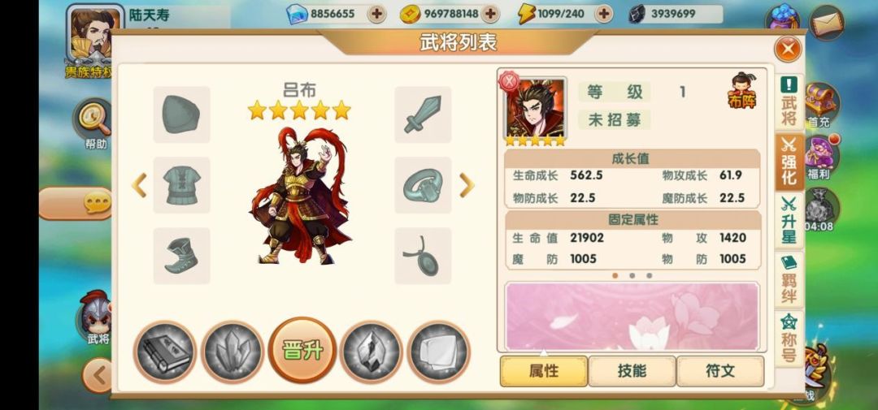This screenshot has height=410, width=878.
Task: Select the sword weapon slot
Action: pos(423,114)
